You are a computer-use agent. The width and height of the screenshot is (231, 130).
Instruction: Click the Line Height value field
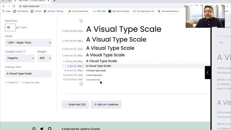point(224,43)
